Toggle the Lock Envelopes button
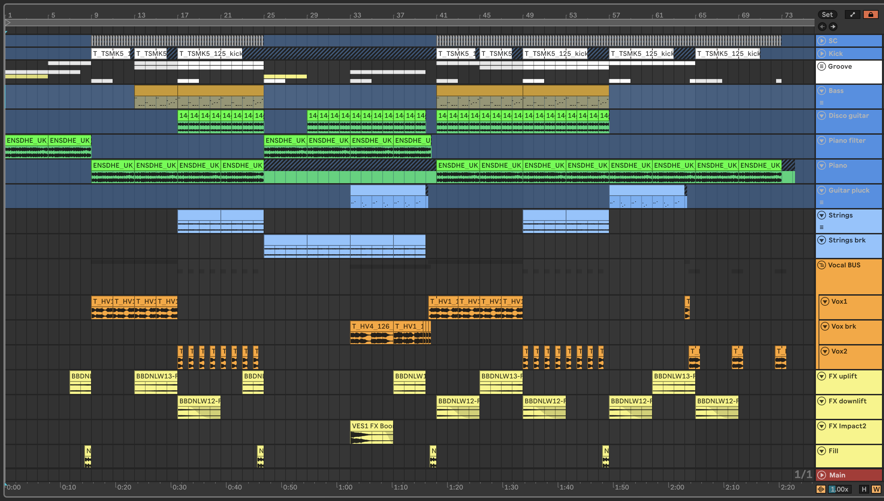Image resolution: width=884 pixels, height=501 pixels. point(871,14)
